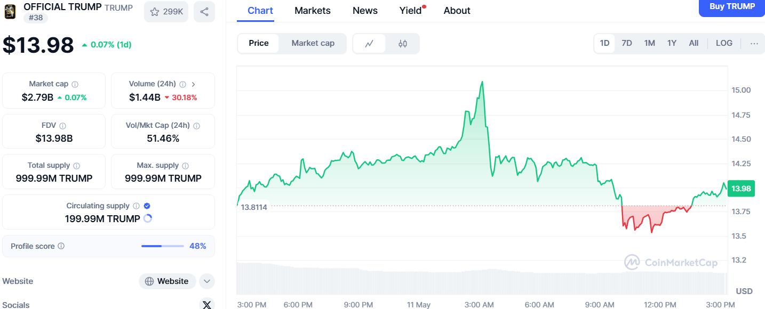Viewport: 765px width, 309px height.
Task: Open the About tab
Action: (457, 11)
